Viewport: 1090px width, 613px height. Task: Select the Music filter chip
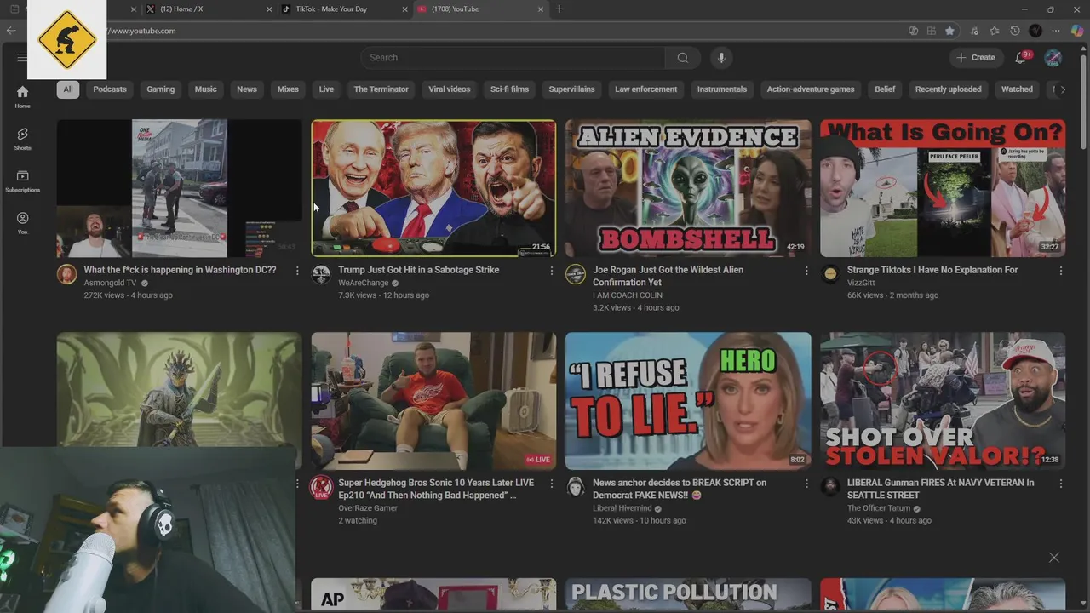click(205, 89)
